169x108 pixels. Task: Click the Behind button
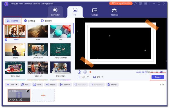click(x=65, y=85)
